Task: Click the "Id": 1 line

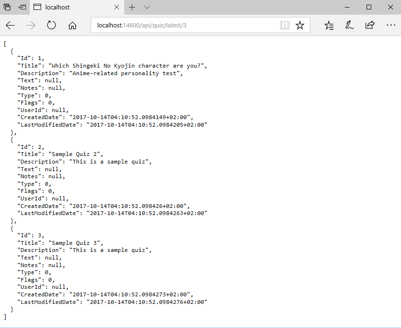Action: pos(31,58)
